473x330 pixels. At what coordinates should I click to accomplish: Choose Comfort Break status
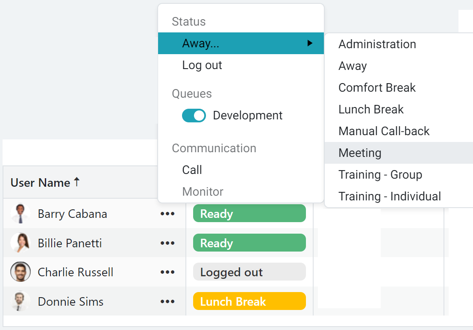(x=377, y=87)
